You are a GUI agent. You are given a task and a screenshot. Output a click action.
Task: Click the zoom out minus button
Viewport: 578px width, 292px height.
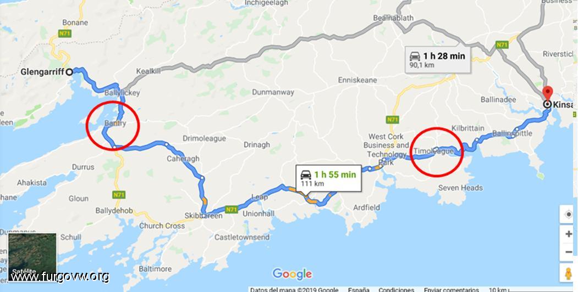568,252
